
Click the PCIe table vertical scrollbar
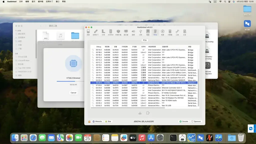[x=198, y=87]
